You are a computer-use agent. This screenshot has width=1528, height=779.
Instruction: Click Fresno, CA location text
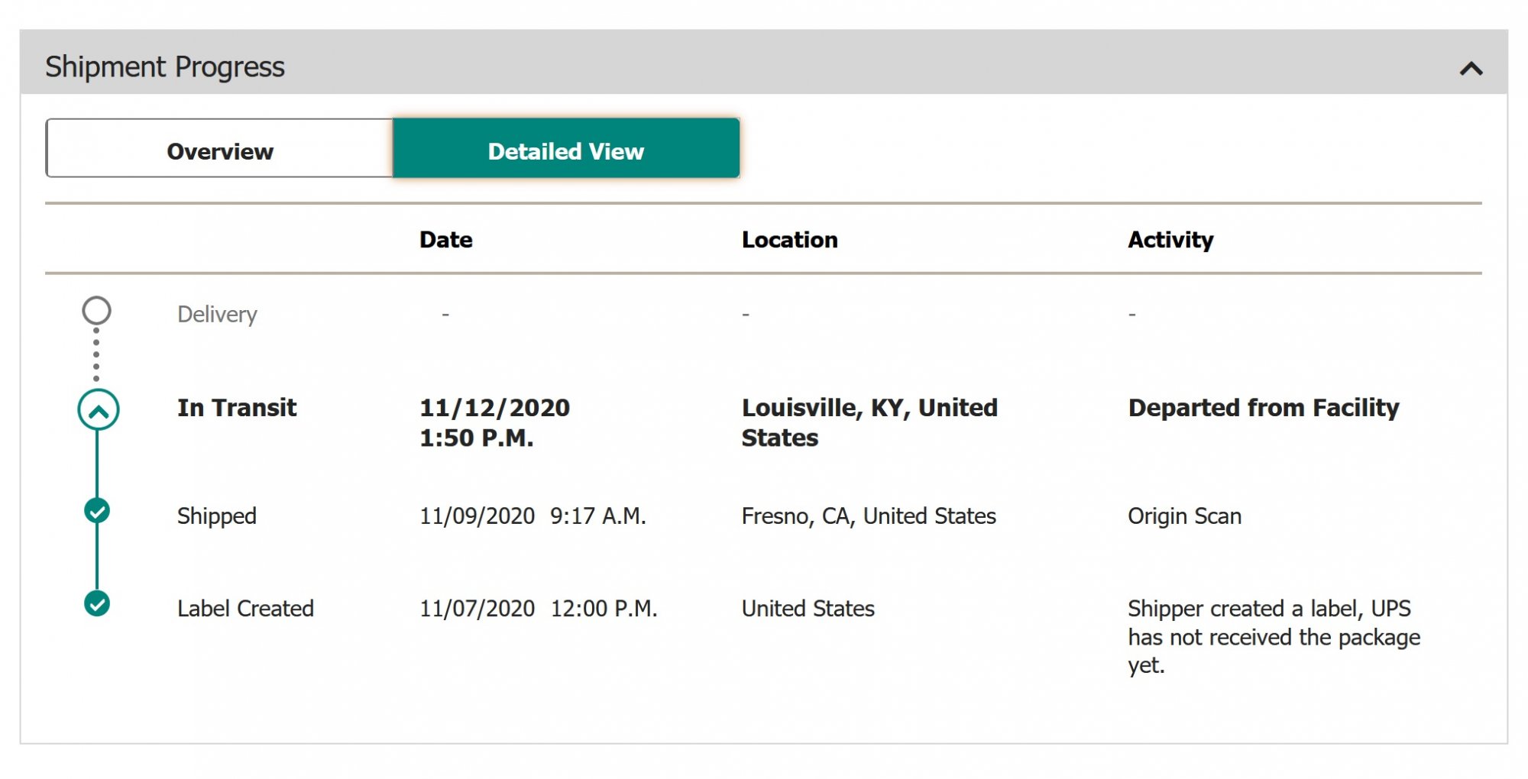[x=868, y=516]
